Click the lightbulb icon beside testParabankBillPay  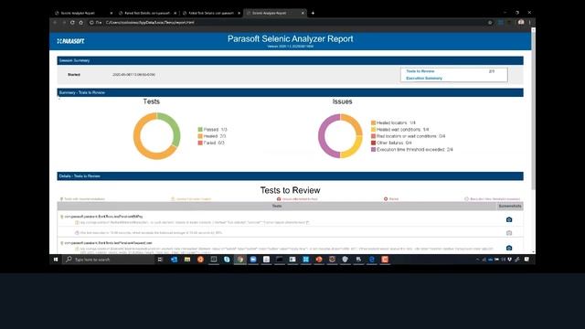click(x=62, y=217)
